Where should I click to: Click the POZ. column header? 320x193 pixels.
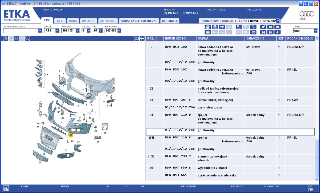point(151,39)
